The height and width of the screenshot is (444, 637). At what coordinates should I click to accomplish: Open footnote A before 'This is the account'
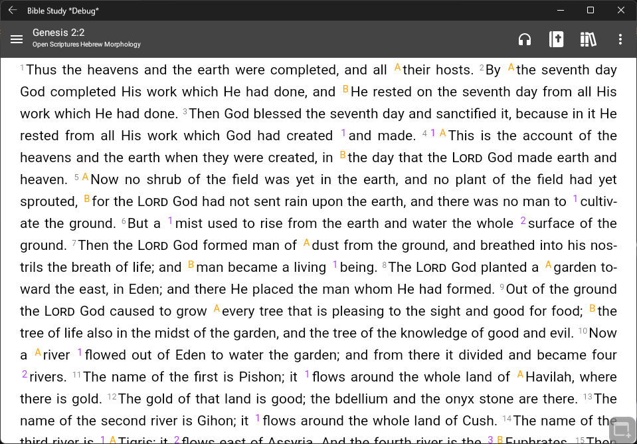click(x=443, y=133)
